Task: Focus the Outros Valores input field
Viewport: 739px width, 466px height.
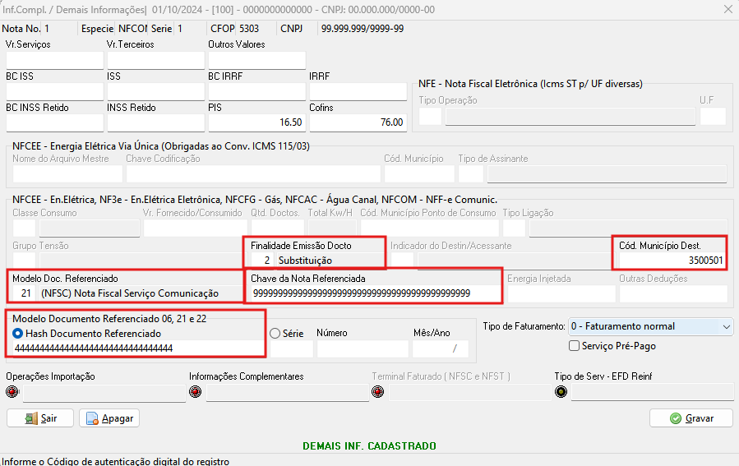Action: coord(256,60)
